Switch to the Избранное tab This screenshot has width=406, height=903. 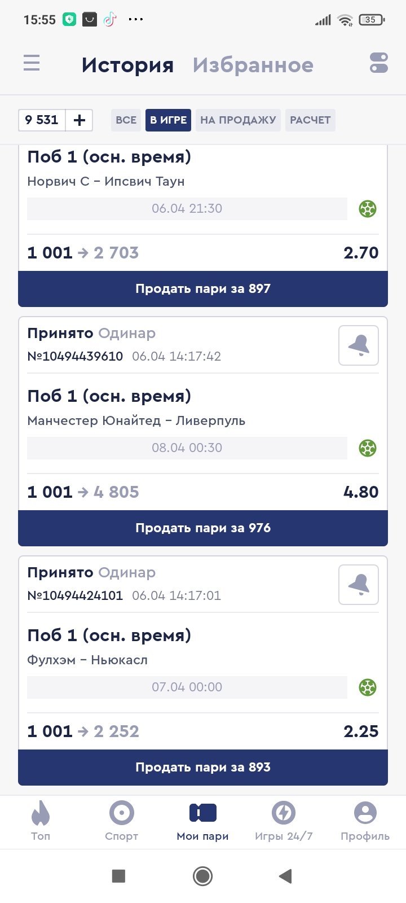[x=253, y=65]
